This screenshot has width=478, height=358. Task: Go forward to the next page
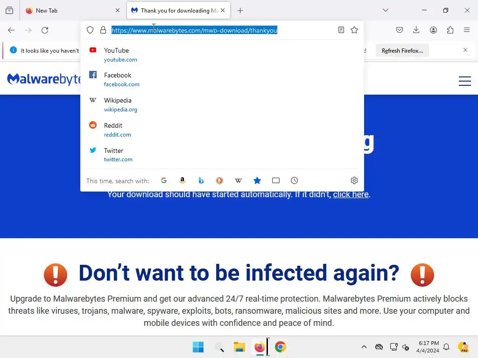click(x=28, y=30)
